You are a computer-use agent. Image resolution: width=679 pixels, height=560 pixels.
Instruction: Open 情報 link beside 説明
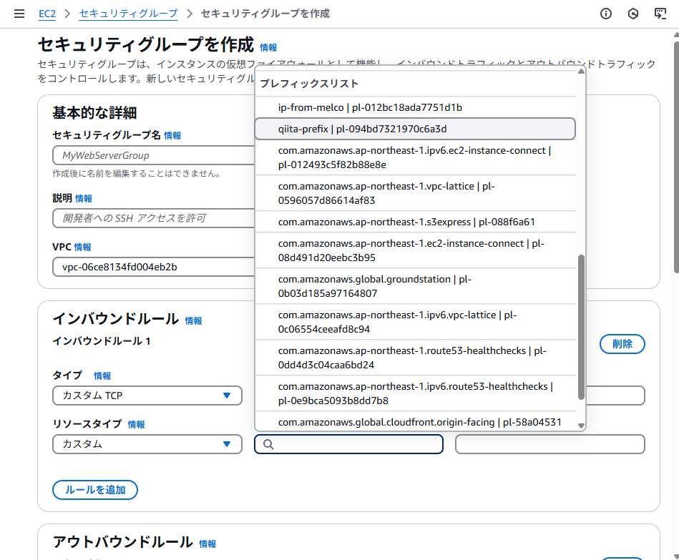click(84, 198)
